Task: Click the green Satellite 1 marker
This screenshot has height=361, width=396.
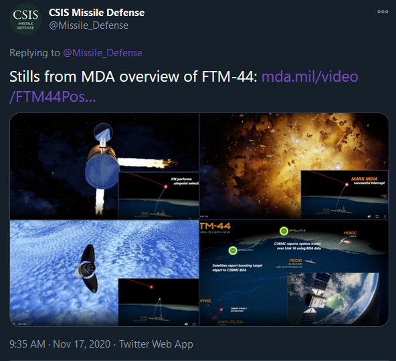Action: (x=233, y=250)
